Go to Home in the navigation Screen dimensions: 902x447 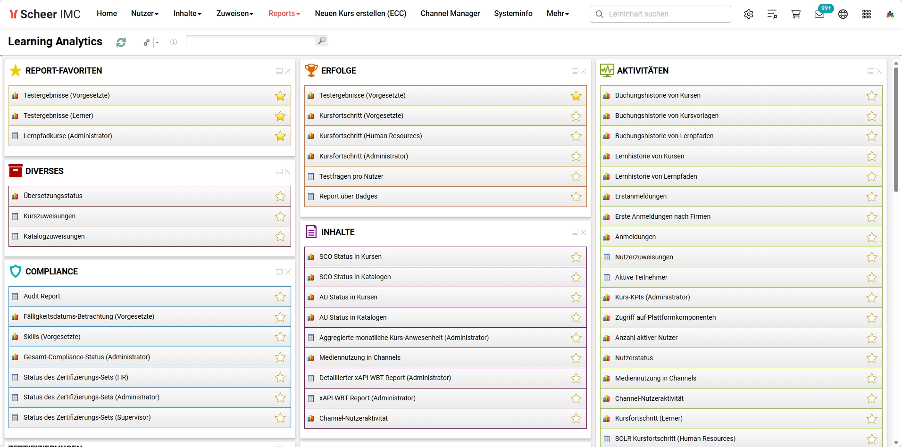click(x=107, y=14)
